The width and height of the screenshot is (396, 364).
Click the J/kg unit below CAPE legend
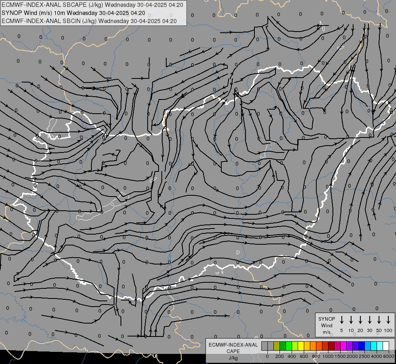point(233,358)
